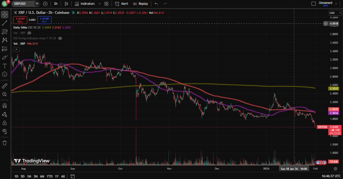This screenshot has width=343, height=179.
Task: Open the candlestick chart style selector
Action: tap(66, 4)
